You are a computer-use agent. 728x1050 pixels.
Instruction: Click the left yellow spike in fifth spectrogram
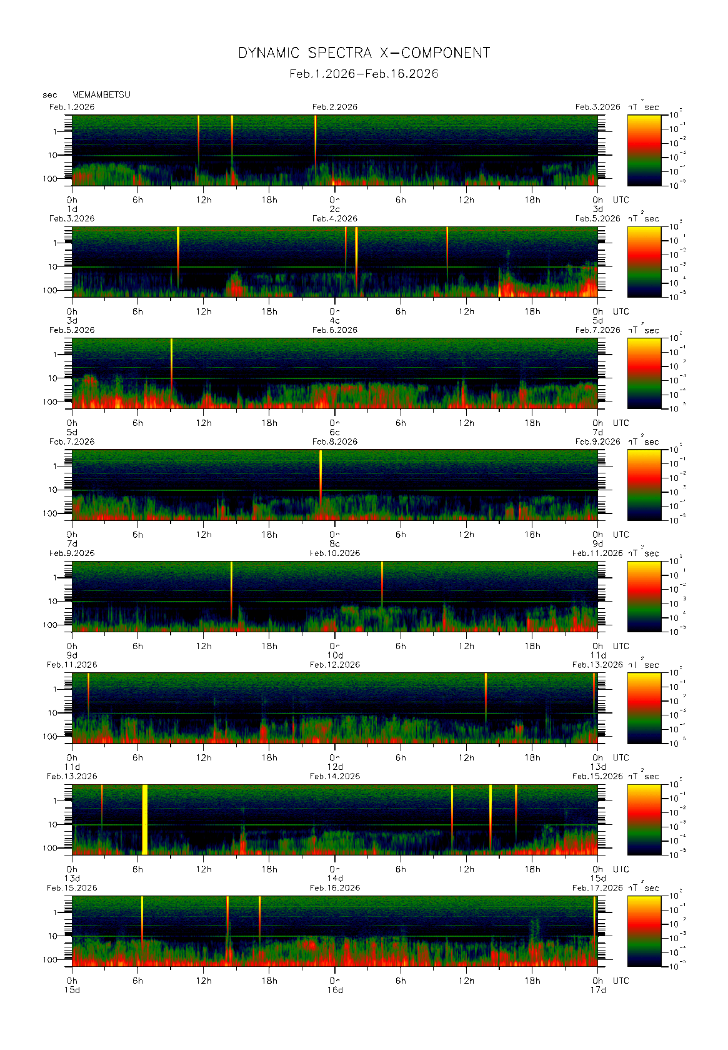click(x=231, y=585)
